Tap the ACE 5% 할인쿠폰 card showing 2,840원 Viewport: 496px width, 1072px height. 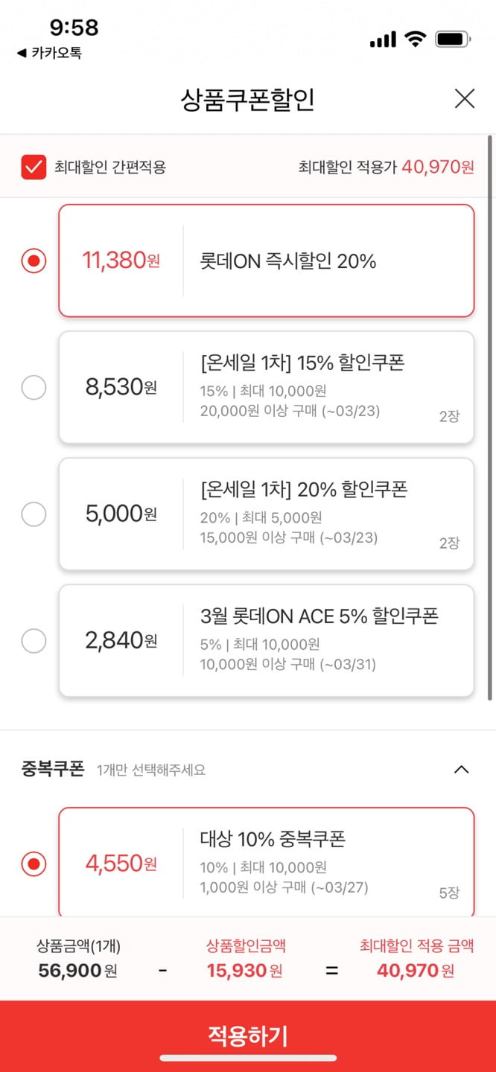click(x=267, y=640)
